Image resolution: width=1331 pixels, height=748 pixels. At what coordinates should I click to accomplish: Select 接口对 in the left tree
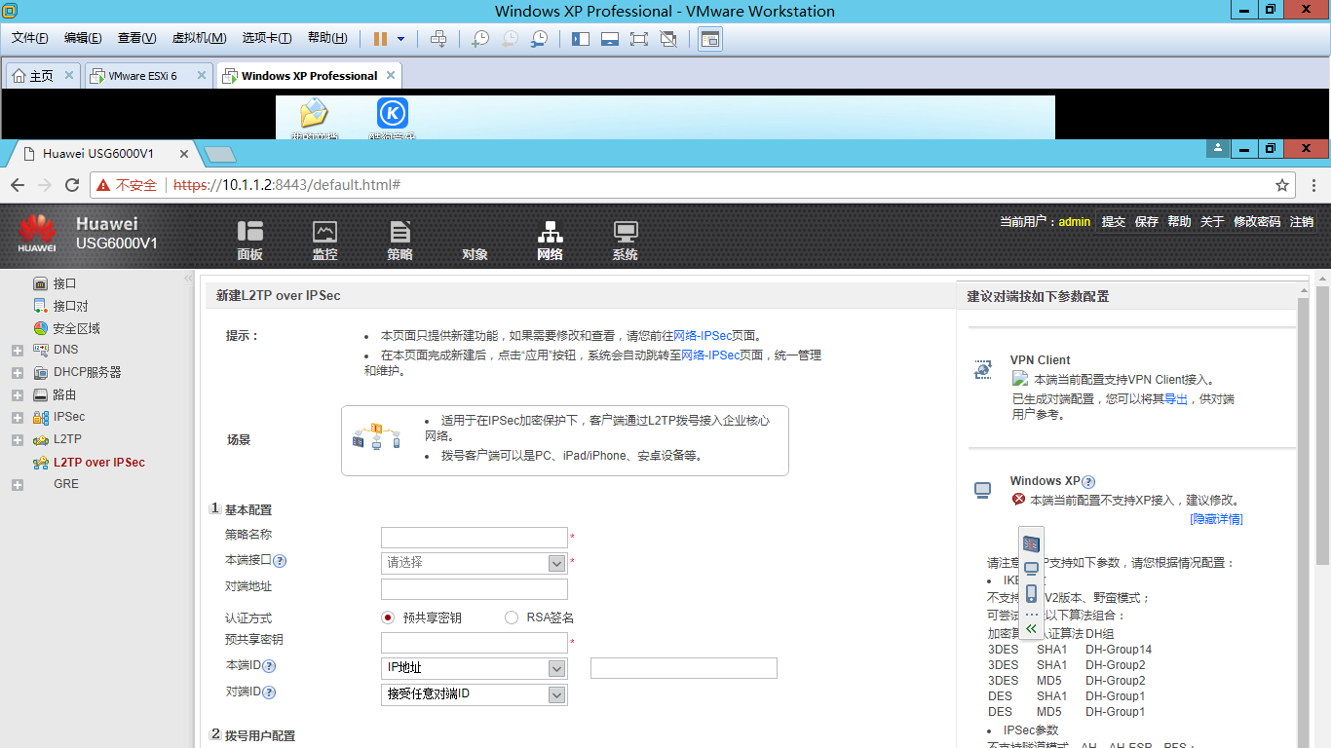[70, 306]
